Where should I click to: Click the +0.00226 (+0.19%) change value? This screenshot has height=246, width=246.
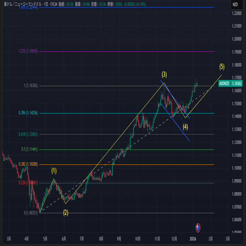pyautogui.click(x=135, y=4)
